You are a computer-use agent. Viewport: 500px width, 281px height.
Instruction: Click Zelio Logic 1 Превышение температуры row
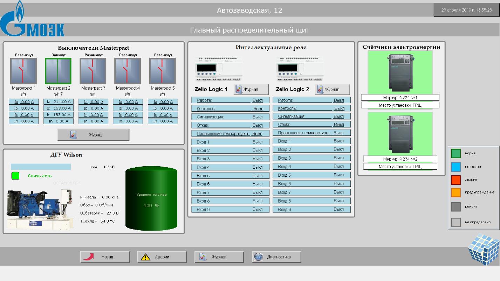231,134
